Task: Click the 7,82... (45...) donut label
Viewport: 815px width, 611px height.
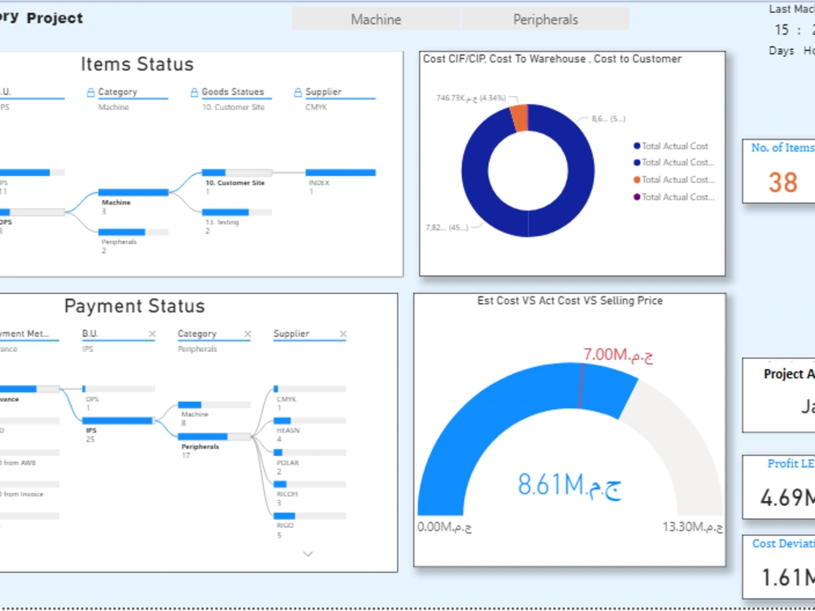Action: coord(447,227)
